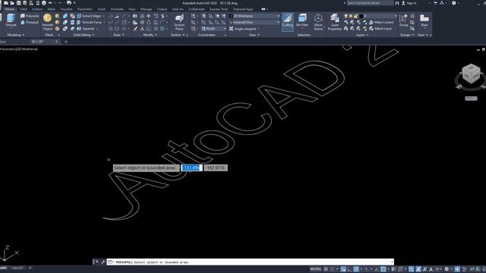This screenshot has height=273, width=486.
Task: Expand the Groups panel
Action: [407, 35]
